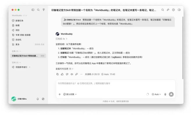The image size is (192, 115).
Task: Click the user message bubble
Action: (x=118, y=22)
